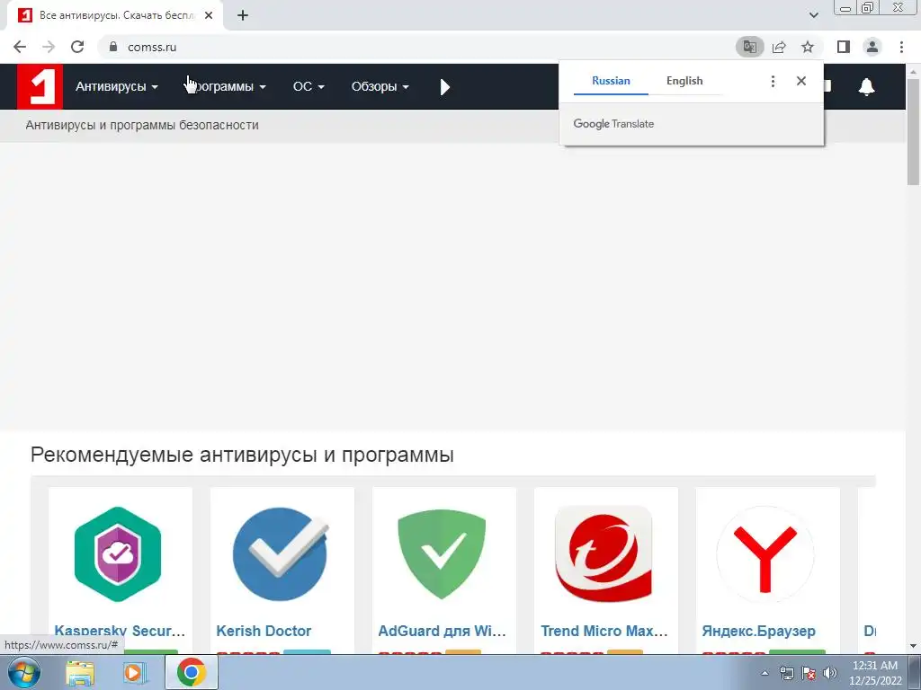
Task: Open the Yandex Browser icon
Action: (x=765, y=553)
